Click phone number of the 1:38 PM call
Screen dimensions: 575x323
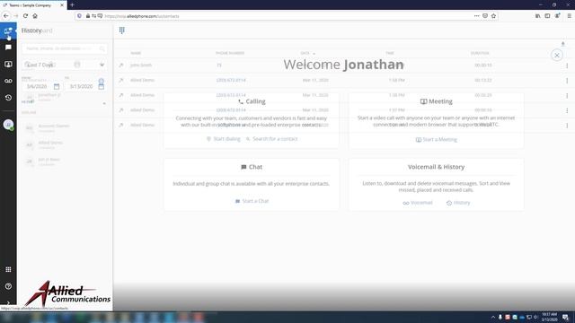click(231, 95)
